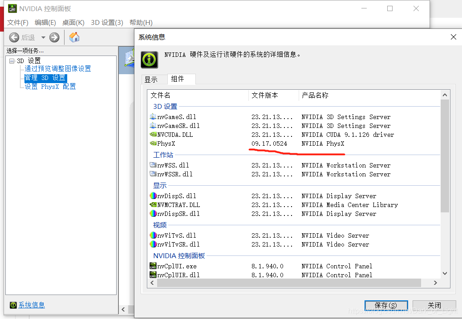Select the PhysX component icon
The height and width of the screenshot is (319, 462).
[153, 143]
